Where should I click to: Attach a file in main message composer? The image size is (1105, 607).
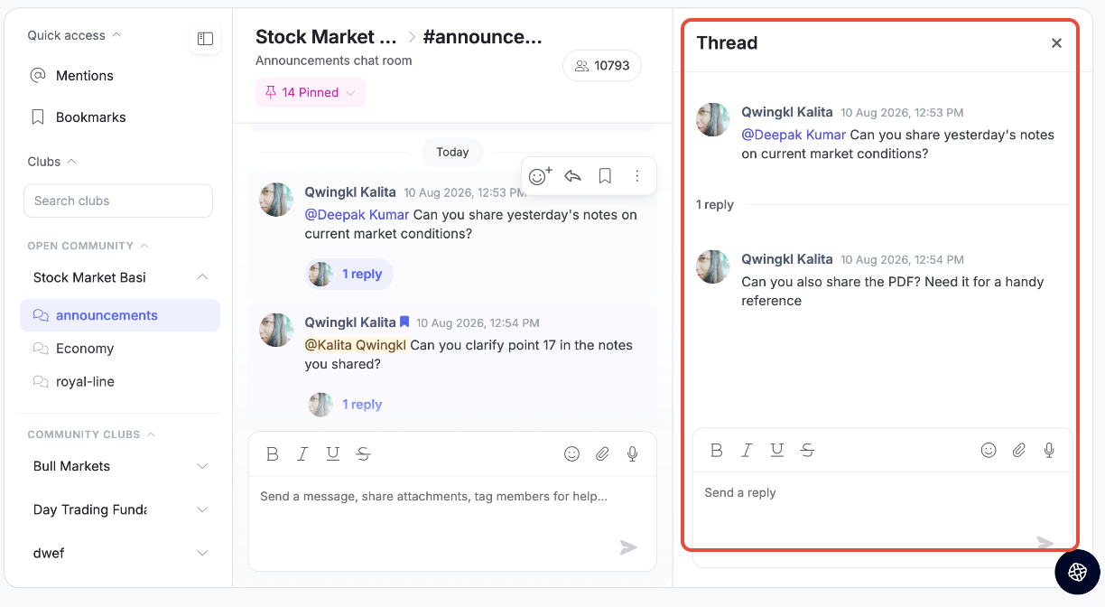pos(602,454)
